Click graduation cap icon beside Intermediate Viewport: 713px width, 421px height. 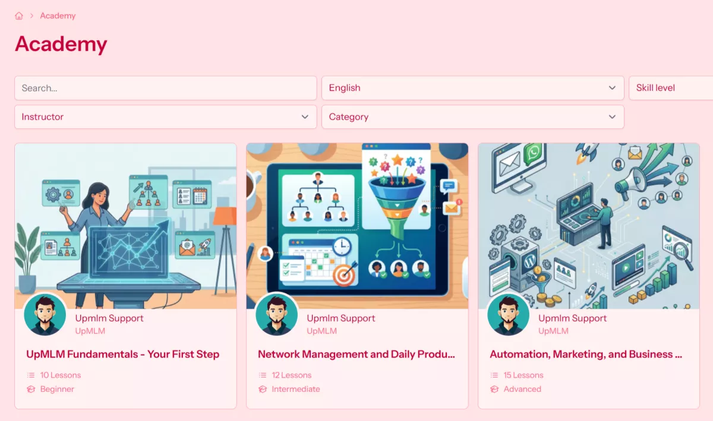click(263, 390)
